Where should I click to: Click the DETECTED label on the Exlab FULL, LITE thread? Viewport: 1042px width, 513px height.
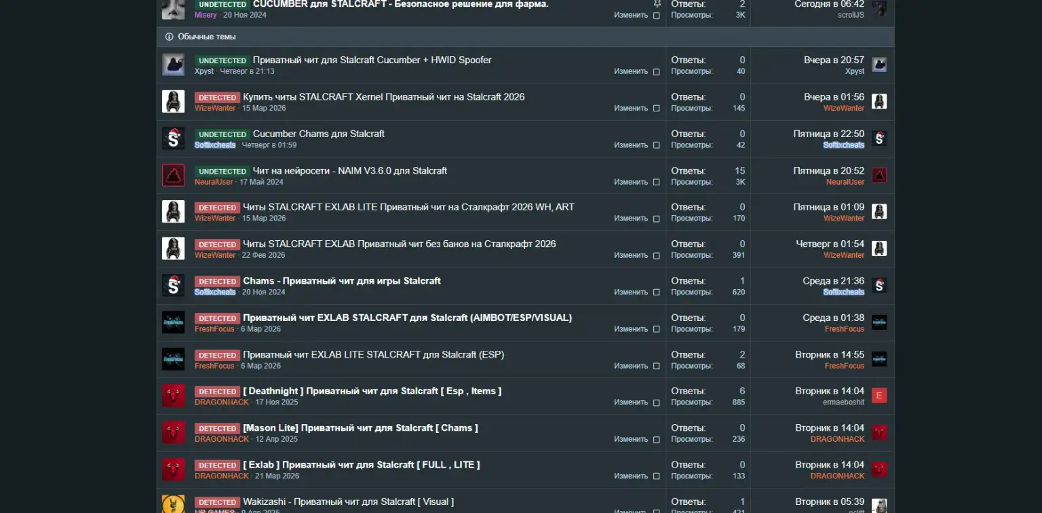coord(217,465)
